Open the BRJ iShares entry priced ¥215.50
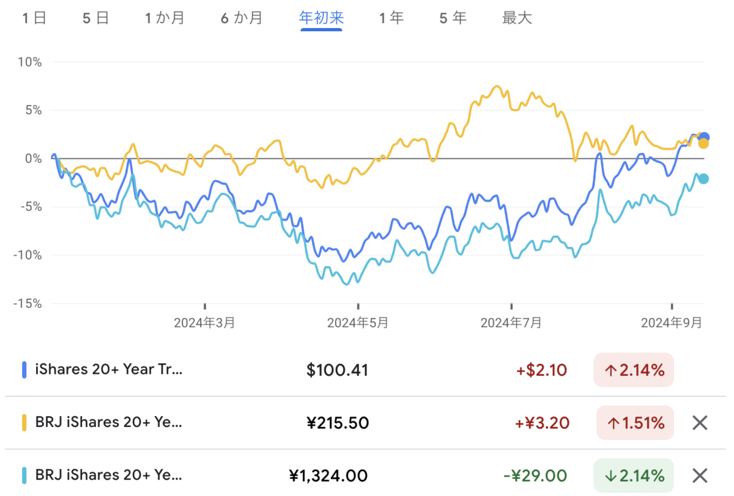 click(x=109, y=423)
